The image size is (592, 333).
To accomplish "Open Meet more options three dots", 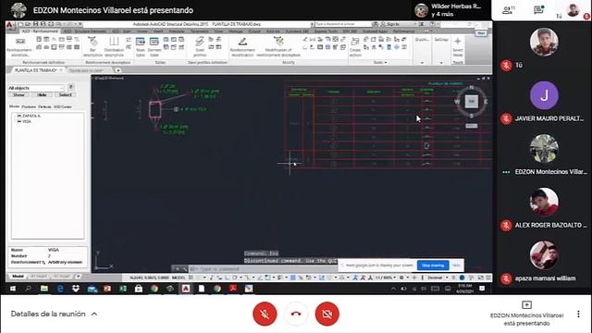I will (578, 314).
